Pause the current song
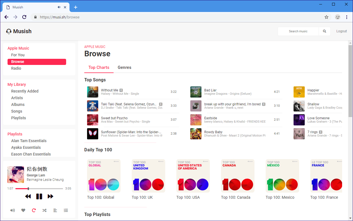This screenshot has height=221, width=353. click(x=39, y=196)
